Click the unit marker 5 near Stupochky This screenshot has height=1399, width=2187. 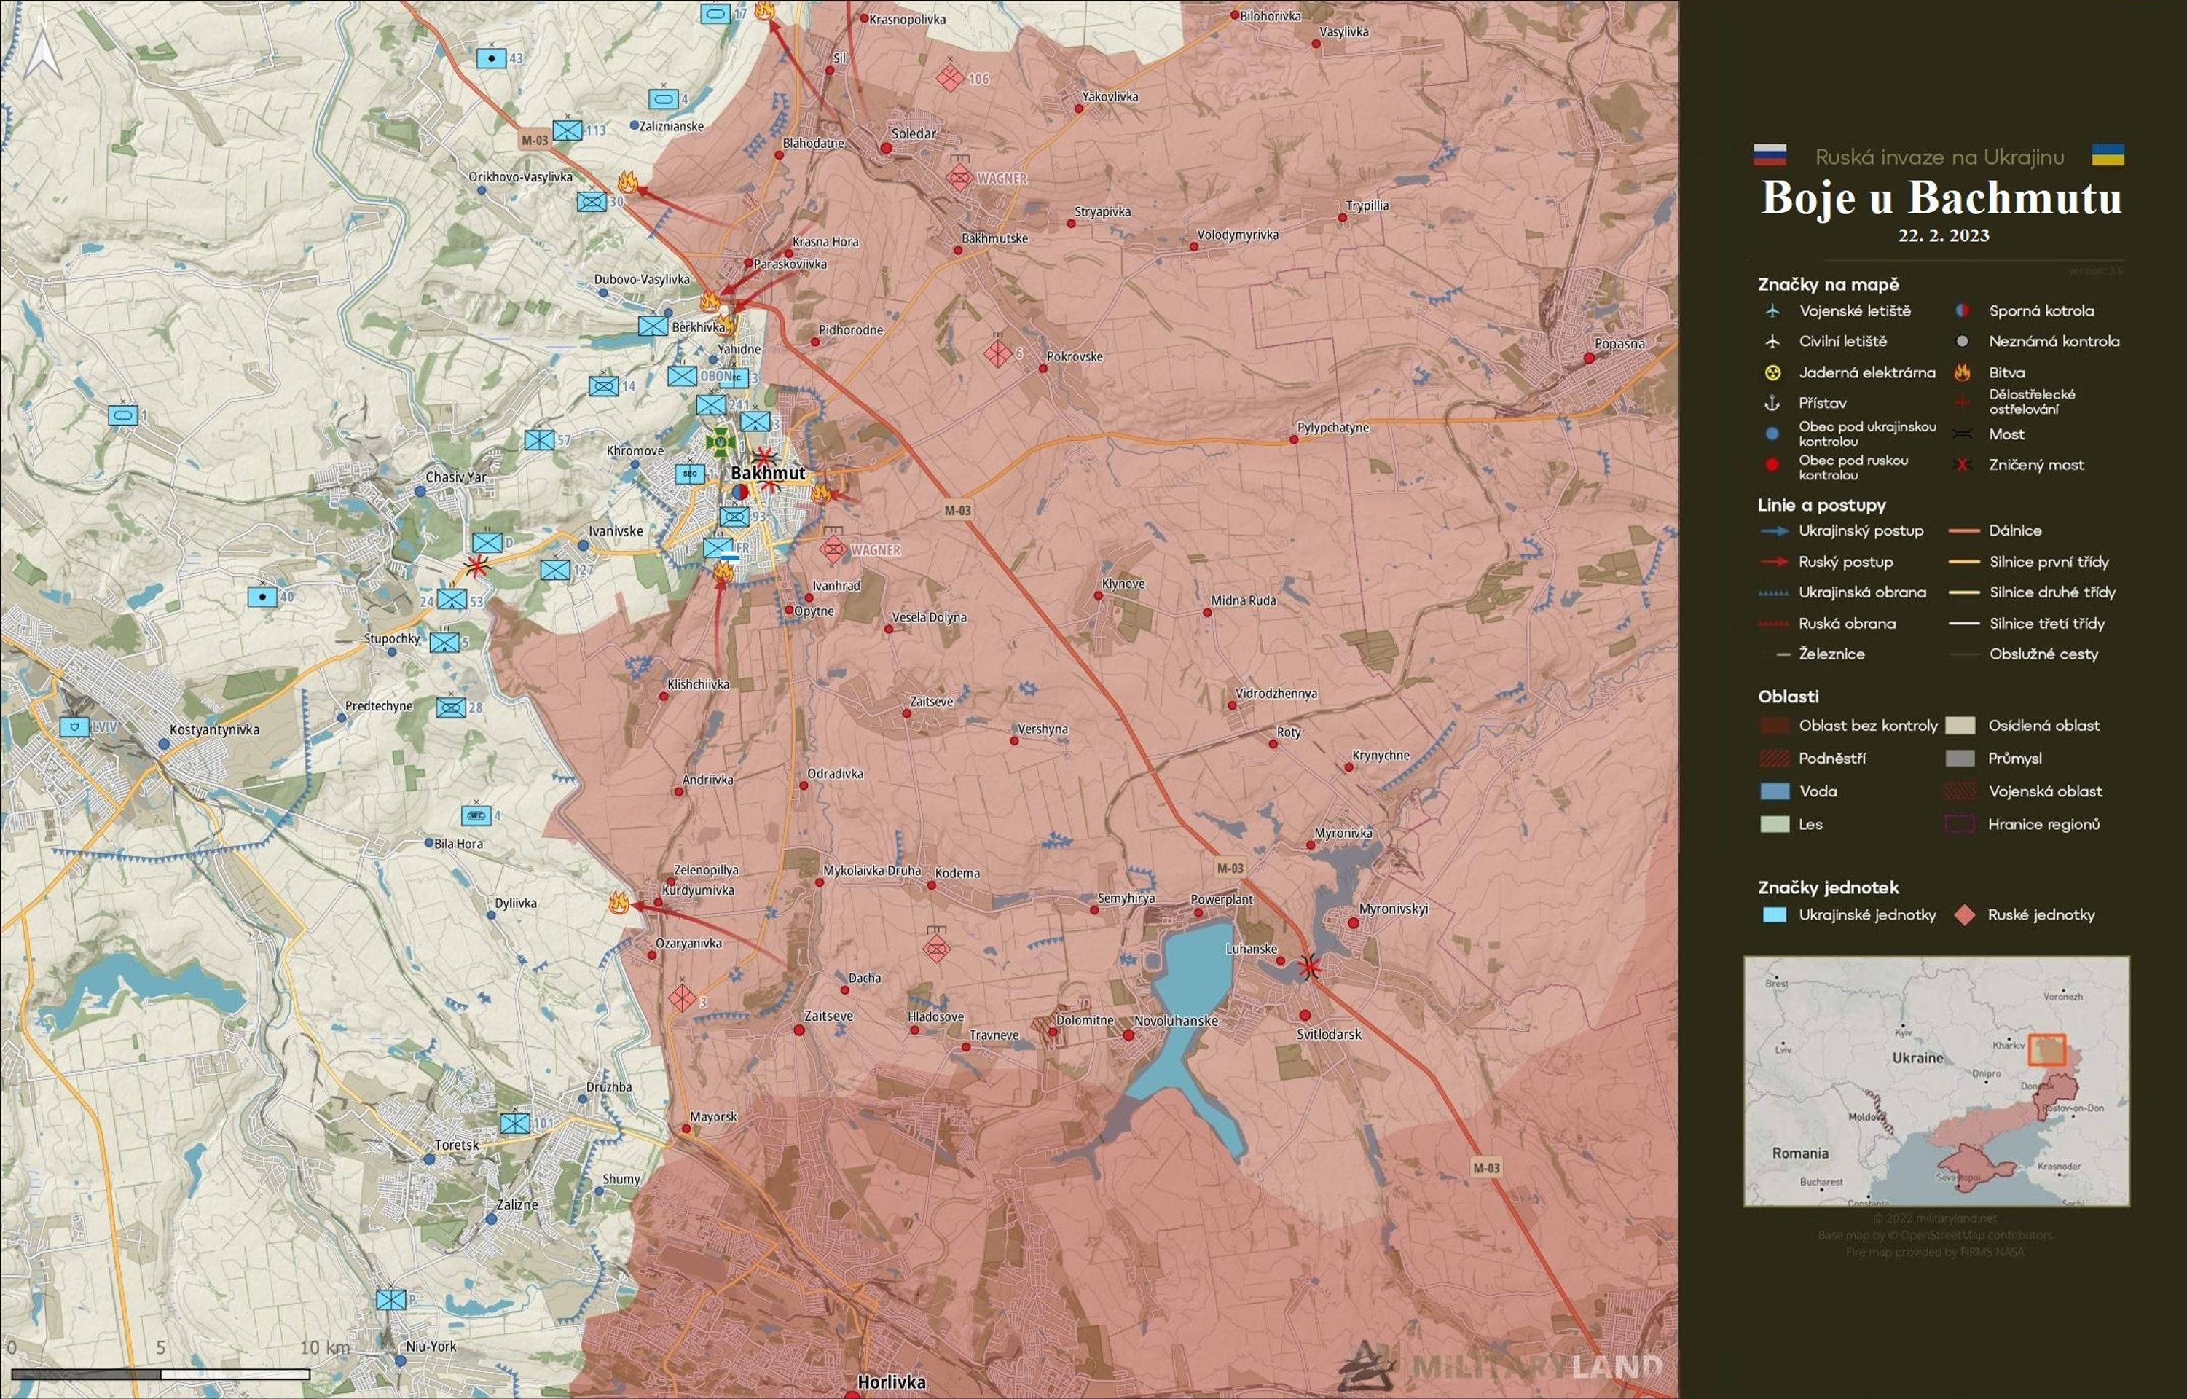coord(444,642)
